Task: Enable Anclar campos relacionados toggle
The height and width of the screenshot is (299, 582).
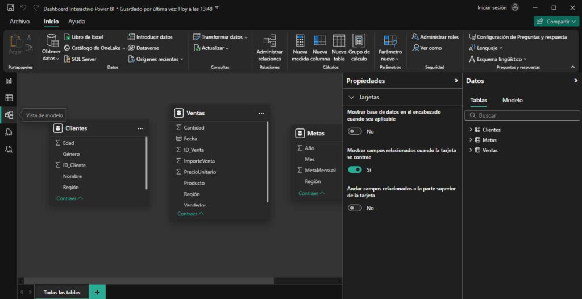Action: pyautogui.click(x=355, y=208)
